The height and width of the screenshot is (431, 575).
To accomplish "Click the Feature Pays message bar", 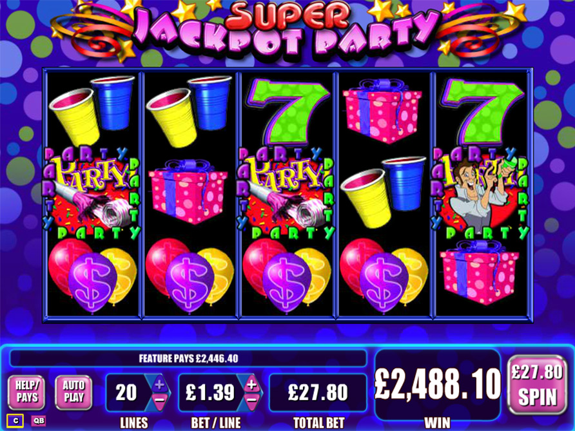I will [x=188, y=358].
